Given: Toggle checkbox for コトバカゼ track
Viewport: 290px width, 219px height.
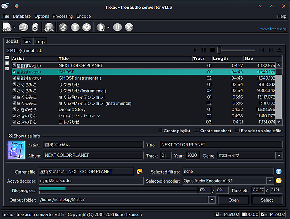Looking at the screenshot, I should pos(14,122).
